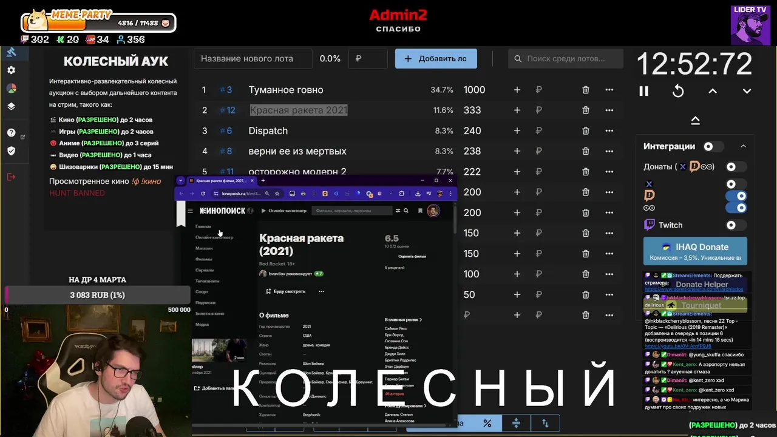
Task: Reset the auction timer
Action: 678,91
